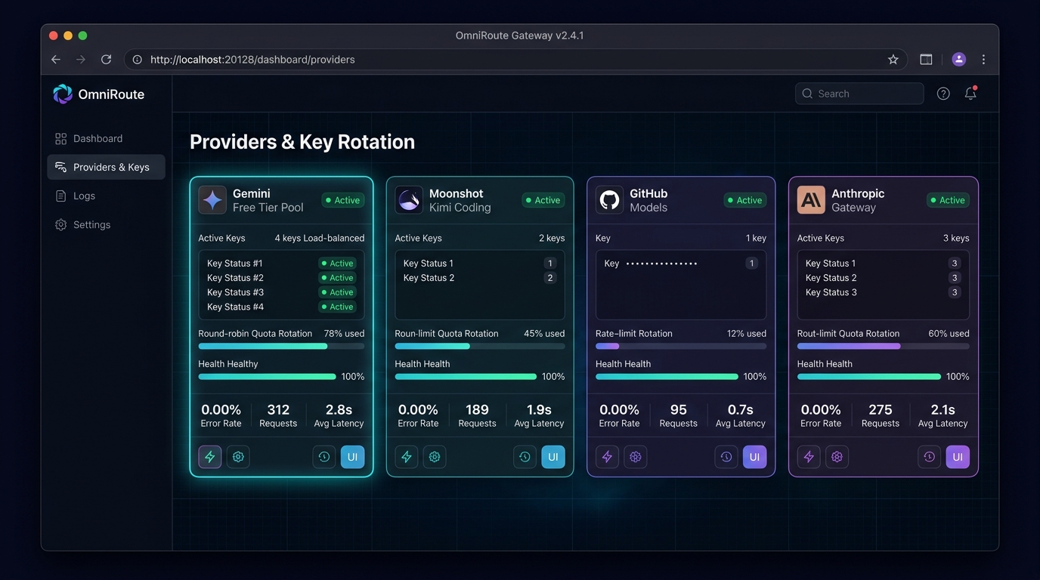Click the '4 keys Load-balanced' label
Image resolution: width=1040 pixels, height=580 pixels.
pos(320,238)
